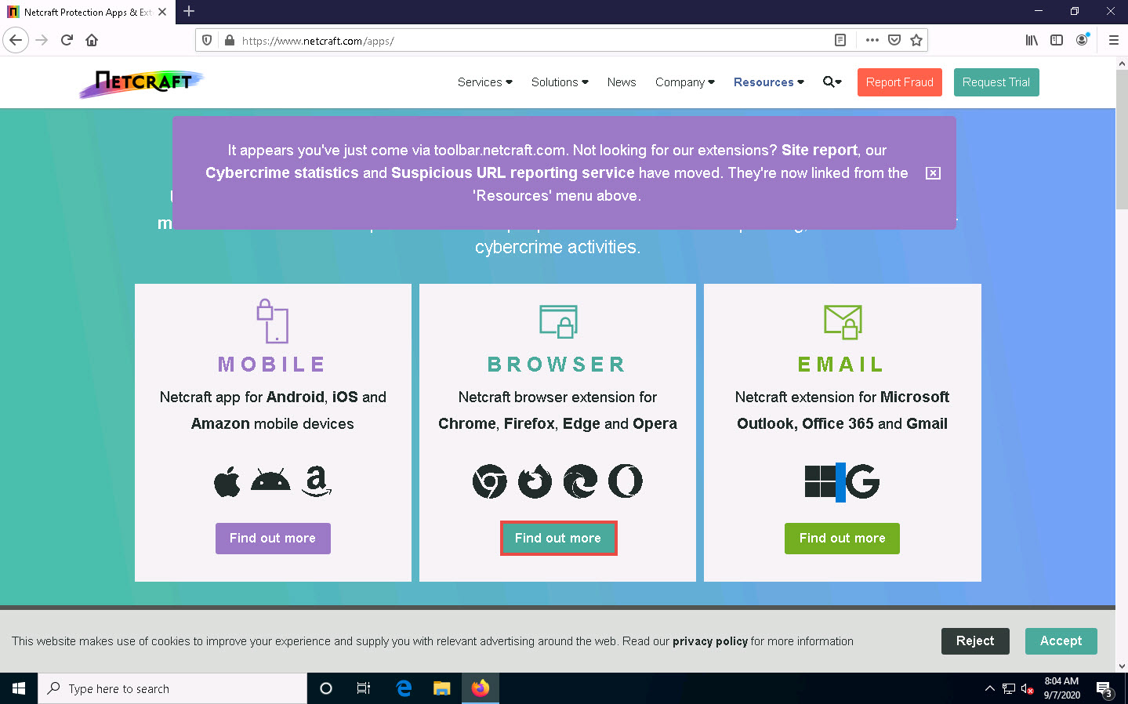Open File Explorer from the taskbar
This screenshot has height=704, width=1128.
tap(442, 688)
